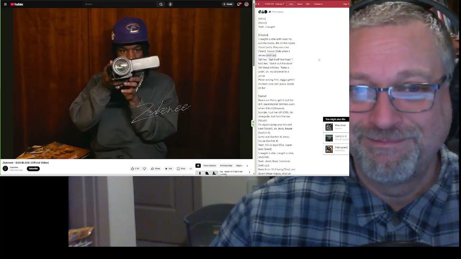Save video to a playlist
Viewport: 461px width, 259px height.
[x=181, y=169]
